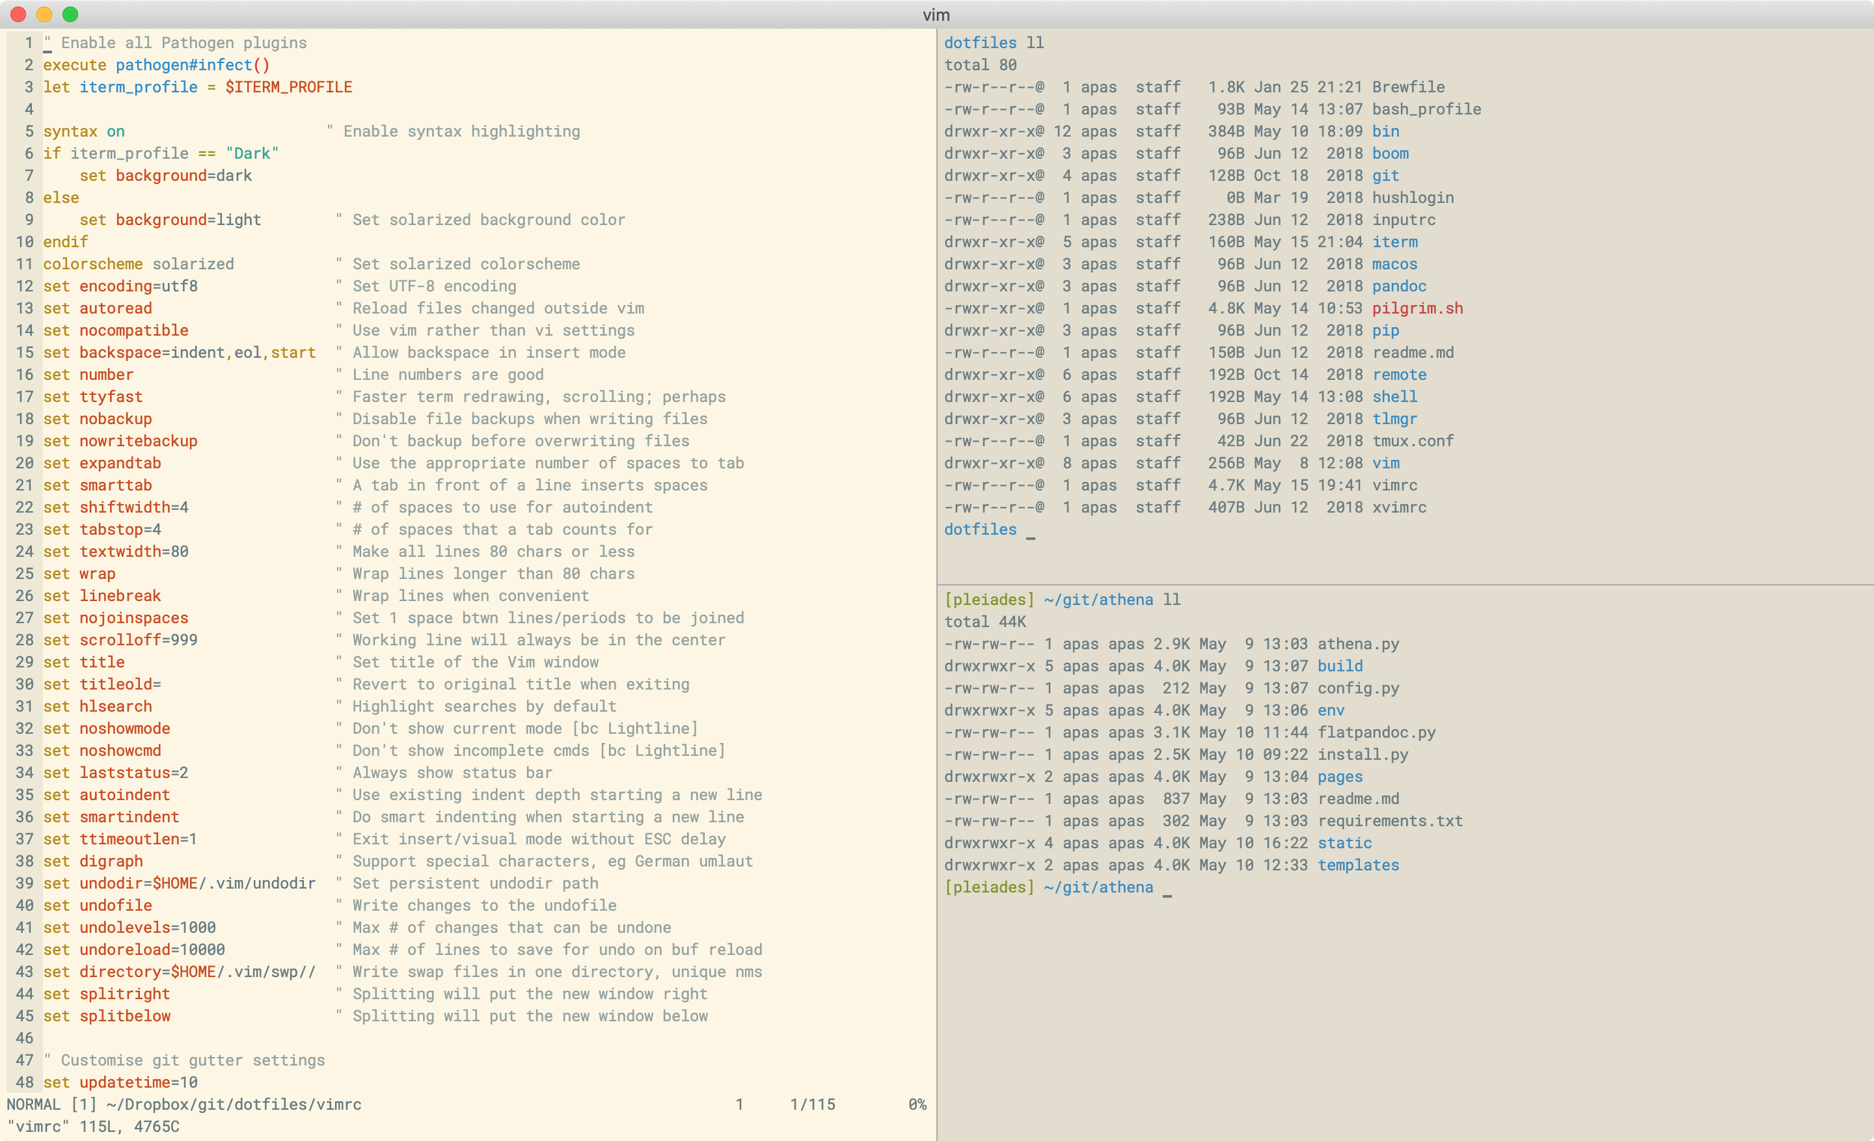Click 'tmux.conf' in dotfiles listing
The height and width of the screenshot is (1141, 1874).
[1413, 441]
